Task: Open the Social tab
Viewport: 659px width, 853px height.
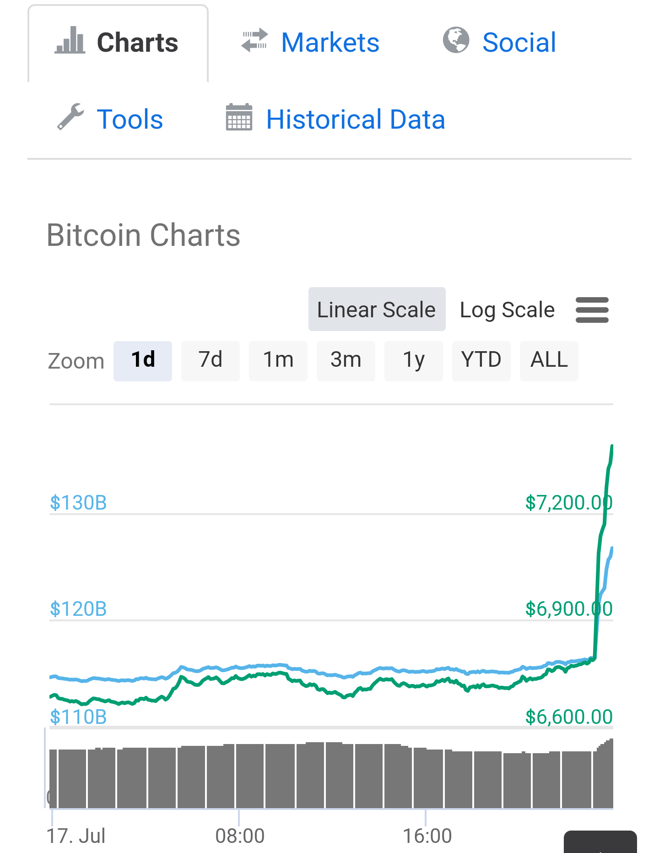Action: (x=519, y=43)
